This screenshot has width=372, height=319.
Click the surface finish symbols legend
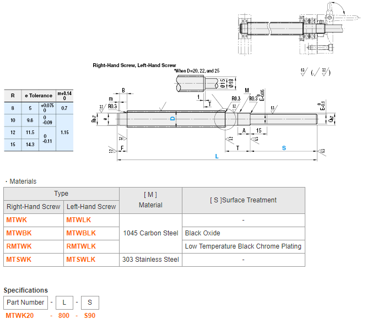coord(316,71)
